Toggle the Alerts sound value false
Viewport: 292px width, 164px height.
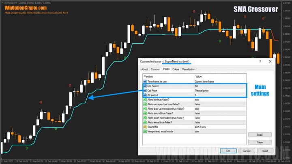point(197,113)
